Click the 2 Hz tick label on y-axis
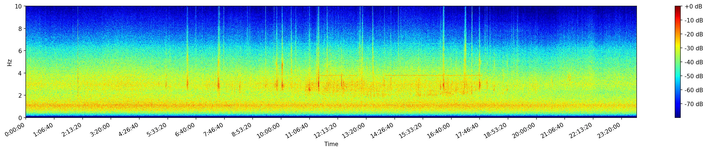The image size is (707, 151). pos(20,95)
